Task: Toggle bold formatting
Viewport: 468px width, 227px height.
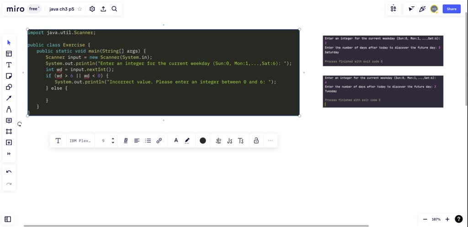Action: coord(126,141)
